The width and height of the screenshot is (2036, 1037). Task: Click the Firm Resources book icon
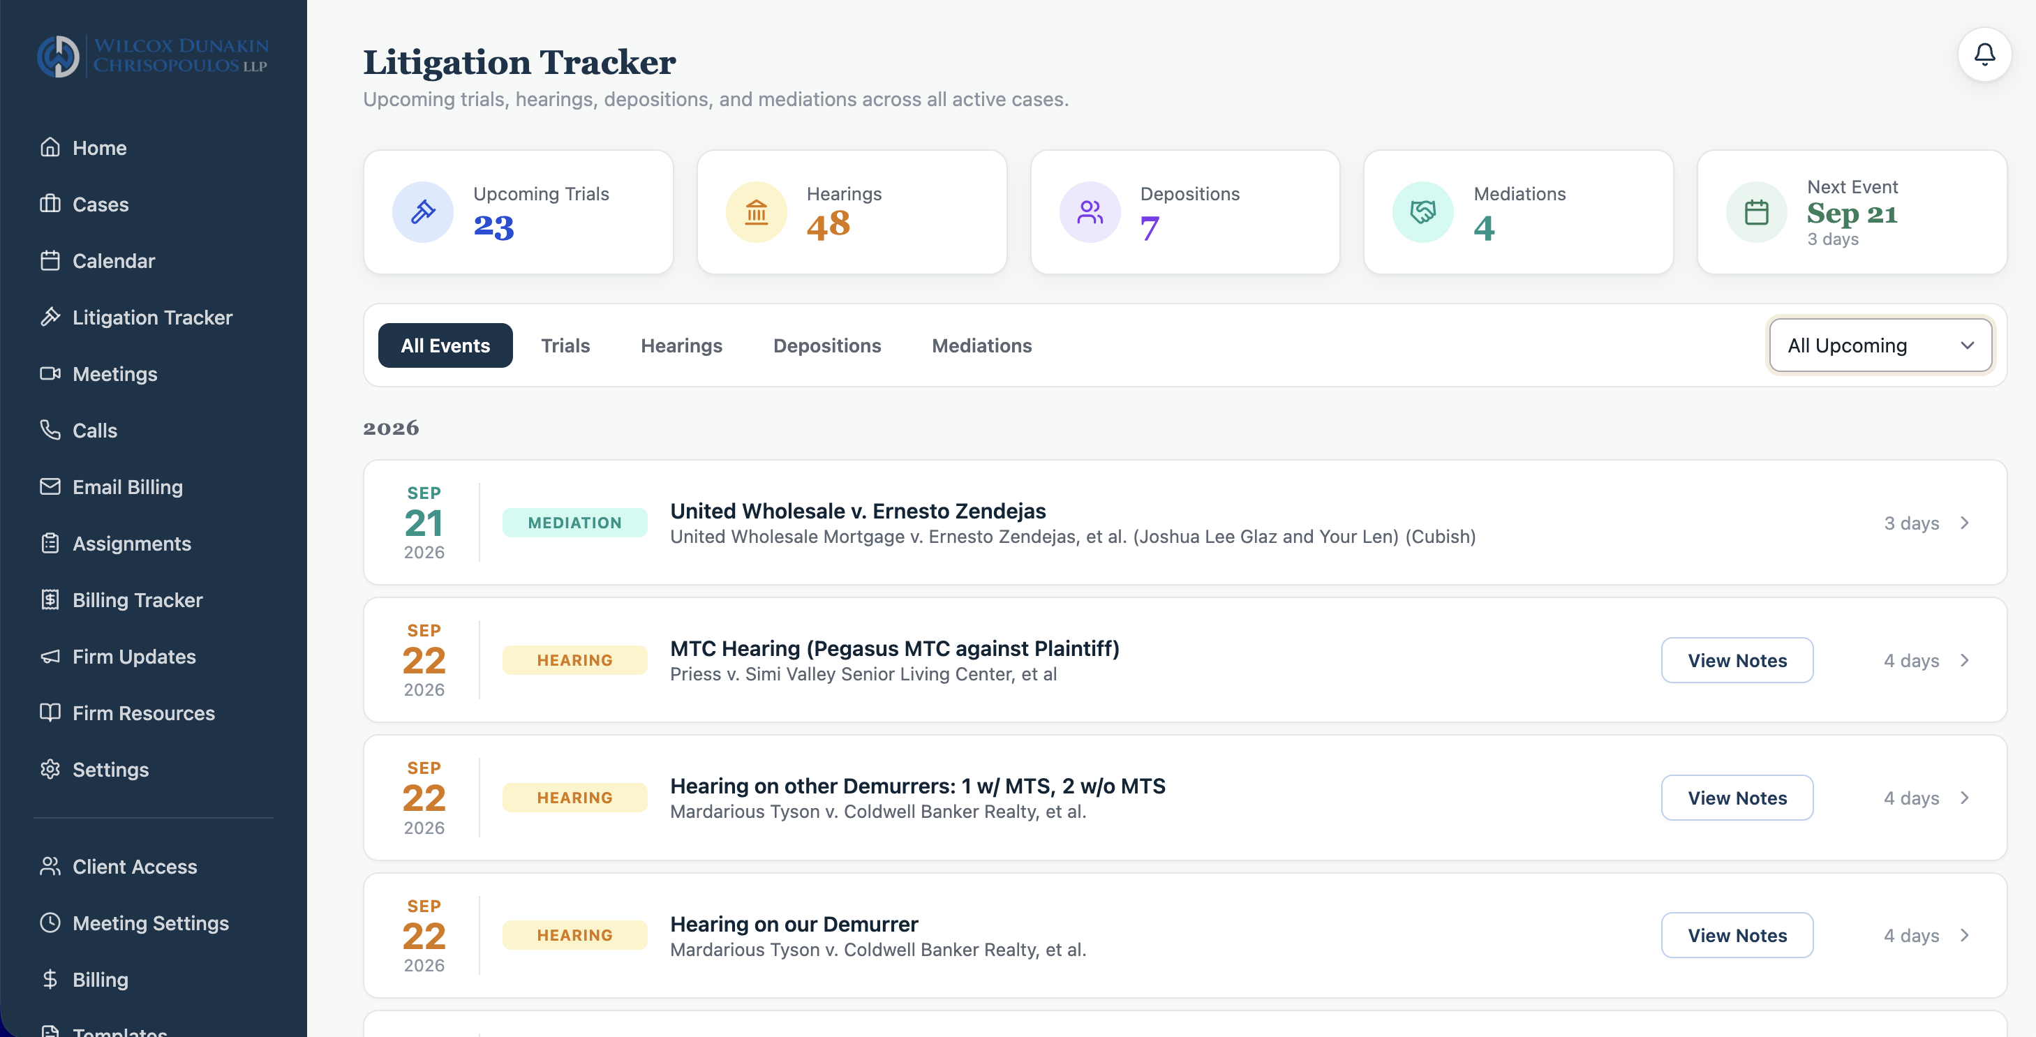[50, 712]
